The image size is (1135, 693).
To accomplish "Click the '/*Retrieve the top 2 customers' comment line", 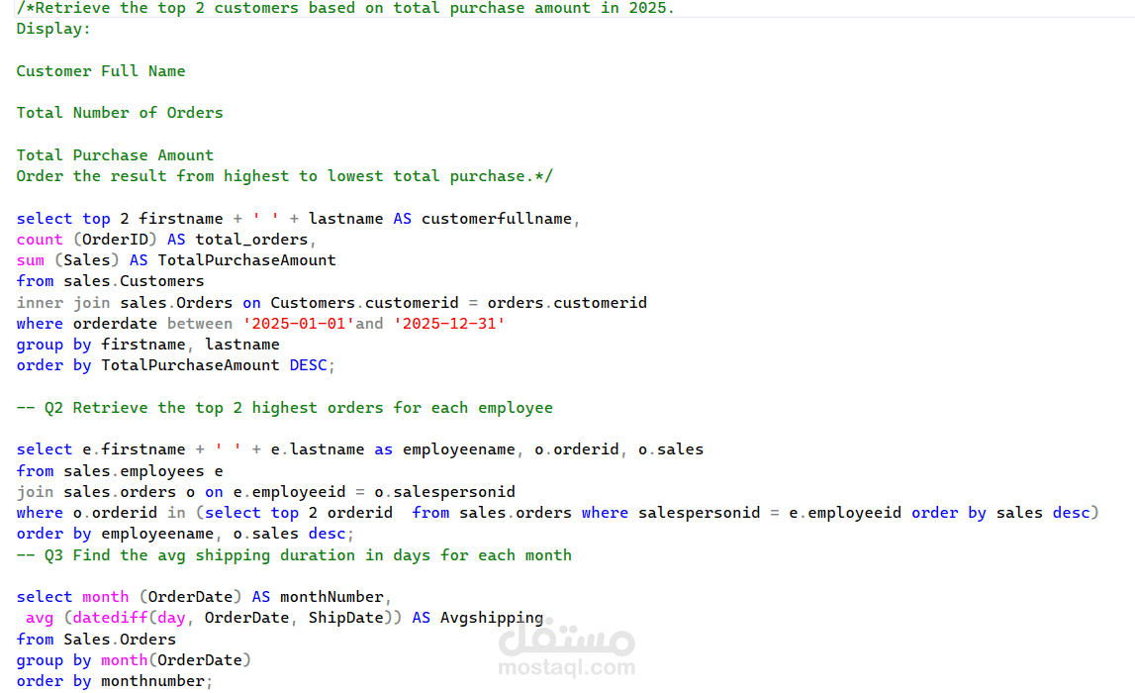I will tap(345, 8).
